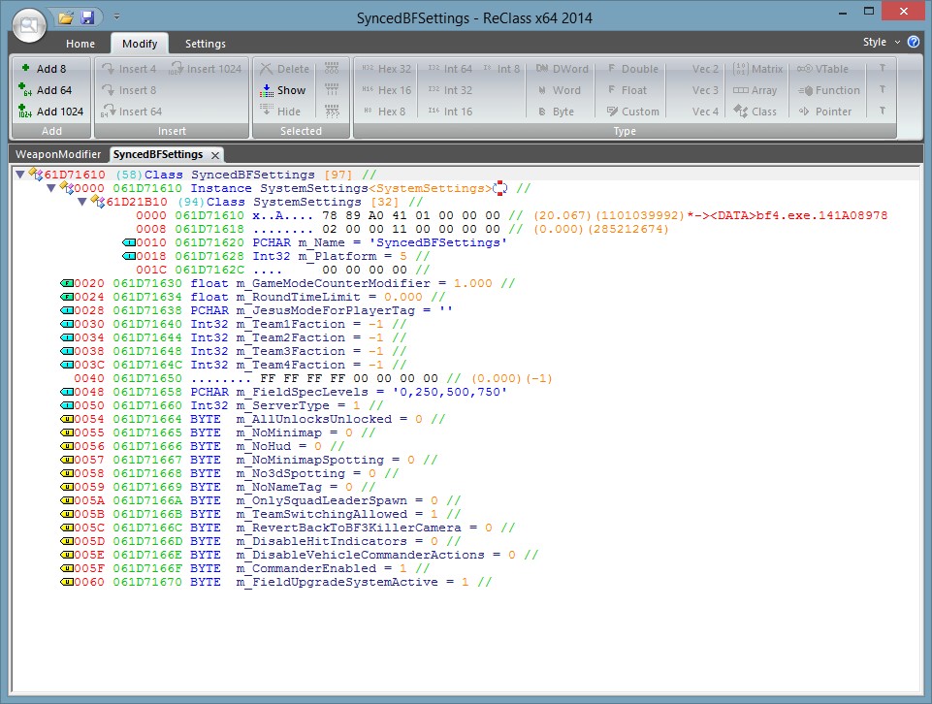Select the m_RoundTimeLimit float row
The width and height of the screenshot is (932, 704).
click(252, 297)
